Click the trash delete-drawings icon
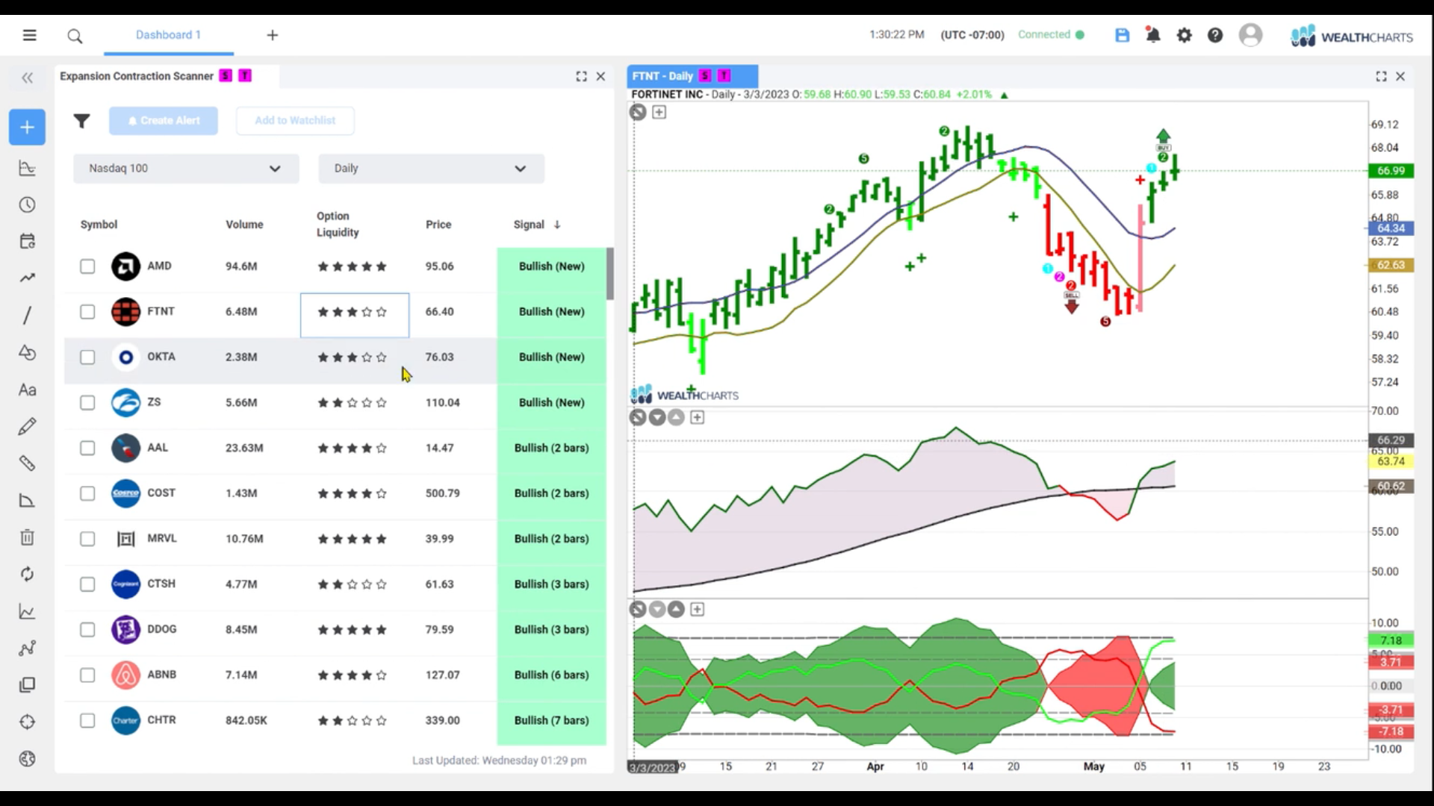The height and width of the screenshot is (806, 1434). tap(27, 537)
